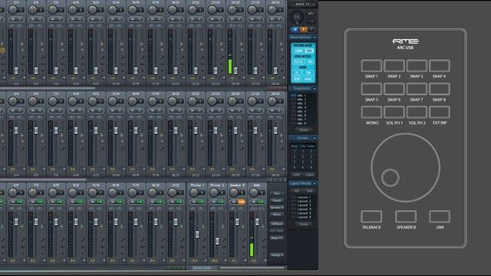Click SNAP 7 key on ARC USB
The width and height of the screenshot is (491, 276).
click(x=417, y=89)
